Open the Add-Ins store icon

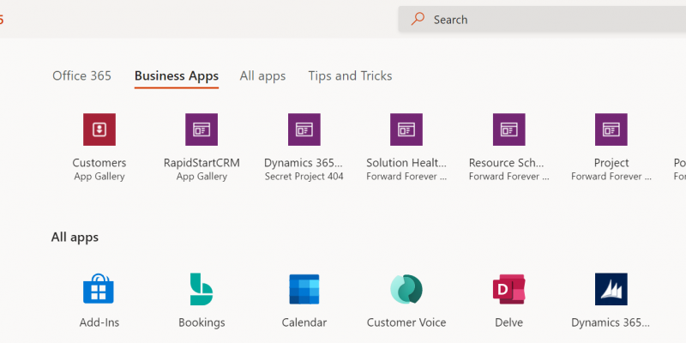click(99, 289)
